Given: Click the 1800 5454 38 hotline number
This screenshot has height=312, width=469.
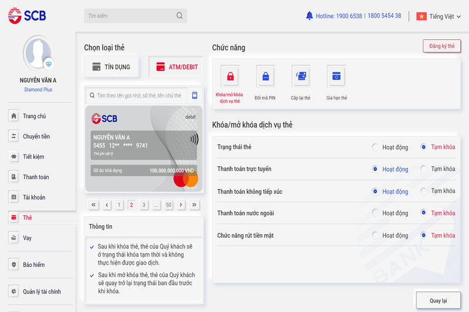Looking at the screenshot, I should pyautogui.click(x=385, y=16).
